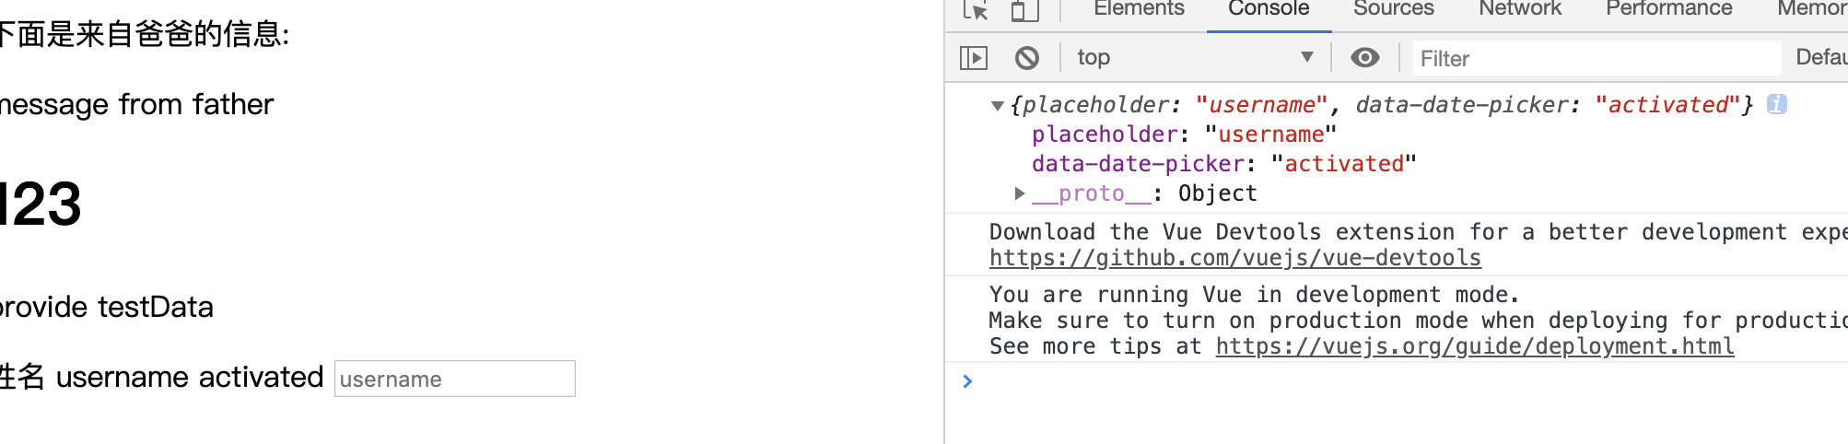The width and height of the screenshot is (1848, 444).
Task: Switch to the Elements tab
Action: [1139, 9]
